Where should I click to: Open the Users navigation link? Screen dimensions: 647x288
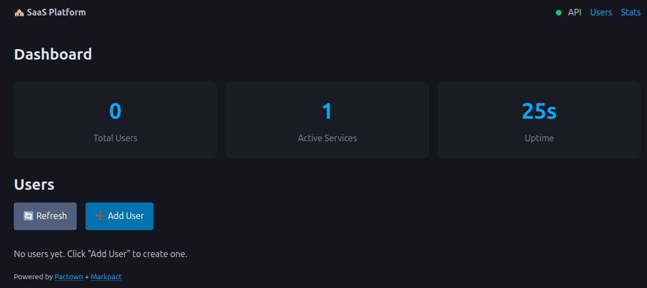point(601,12)
